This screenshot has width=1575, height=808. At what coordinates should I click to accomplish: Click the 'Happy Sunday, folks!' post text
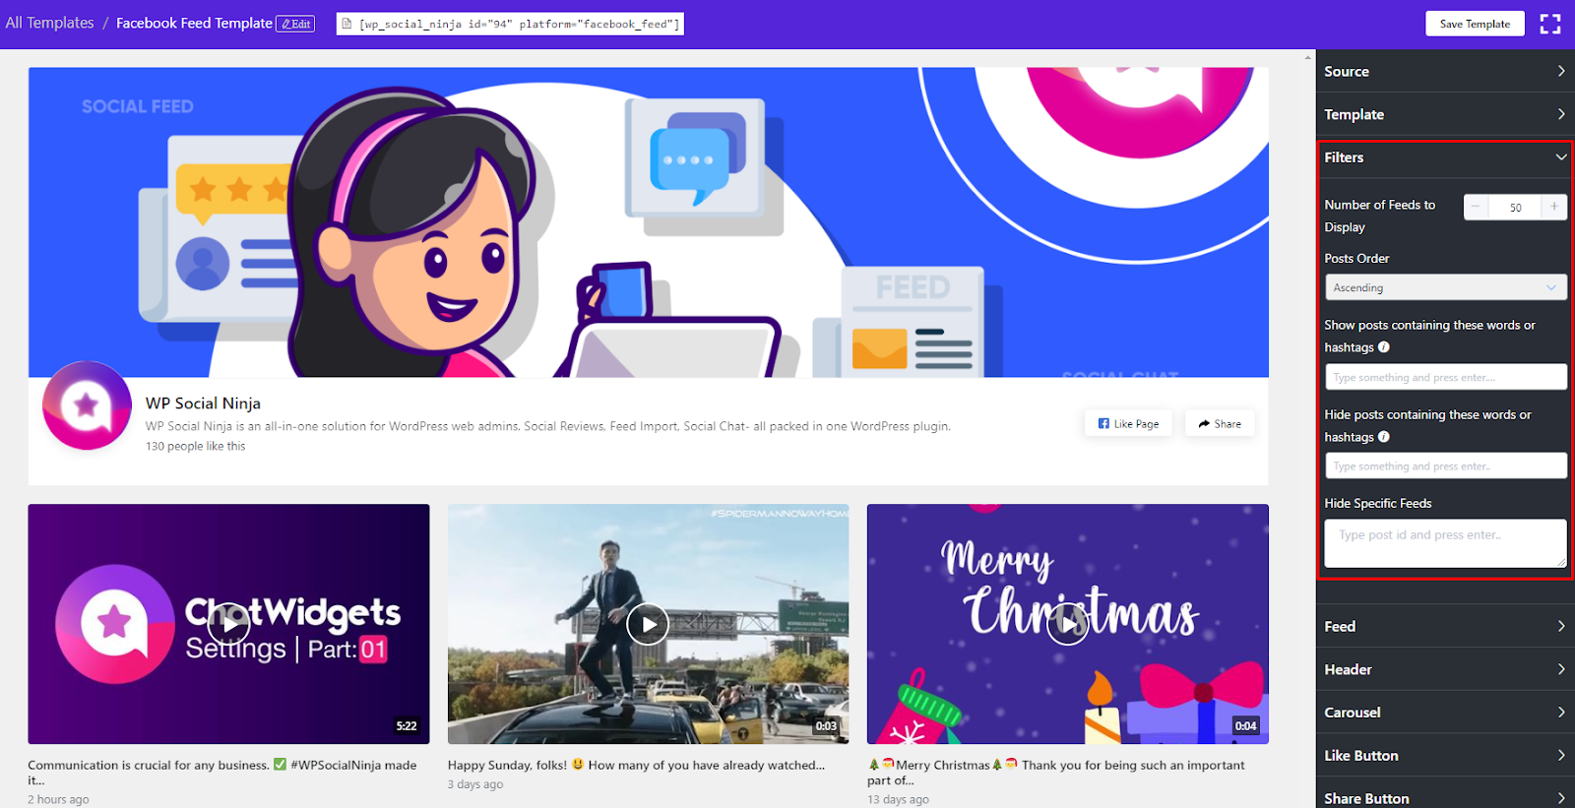(636, 765)
